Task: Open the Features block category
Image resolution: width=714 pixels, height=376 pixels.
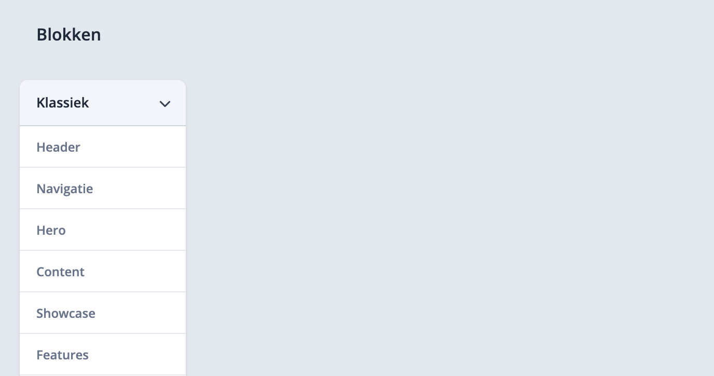Action: click(x=103, y=355)
